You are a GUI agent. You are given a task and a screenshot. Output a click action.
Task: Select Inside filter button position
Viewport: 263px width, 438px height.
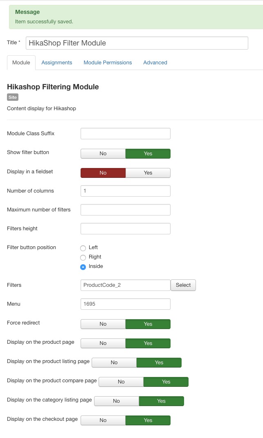click(x=83, y=267)
